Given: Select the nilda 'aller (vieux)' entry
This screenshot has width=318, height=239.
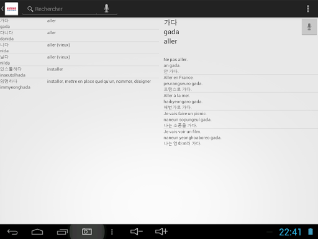Looking at the screenshot, I should pos(79,60).
